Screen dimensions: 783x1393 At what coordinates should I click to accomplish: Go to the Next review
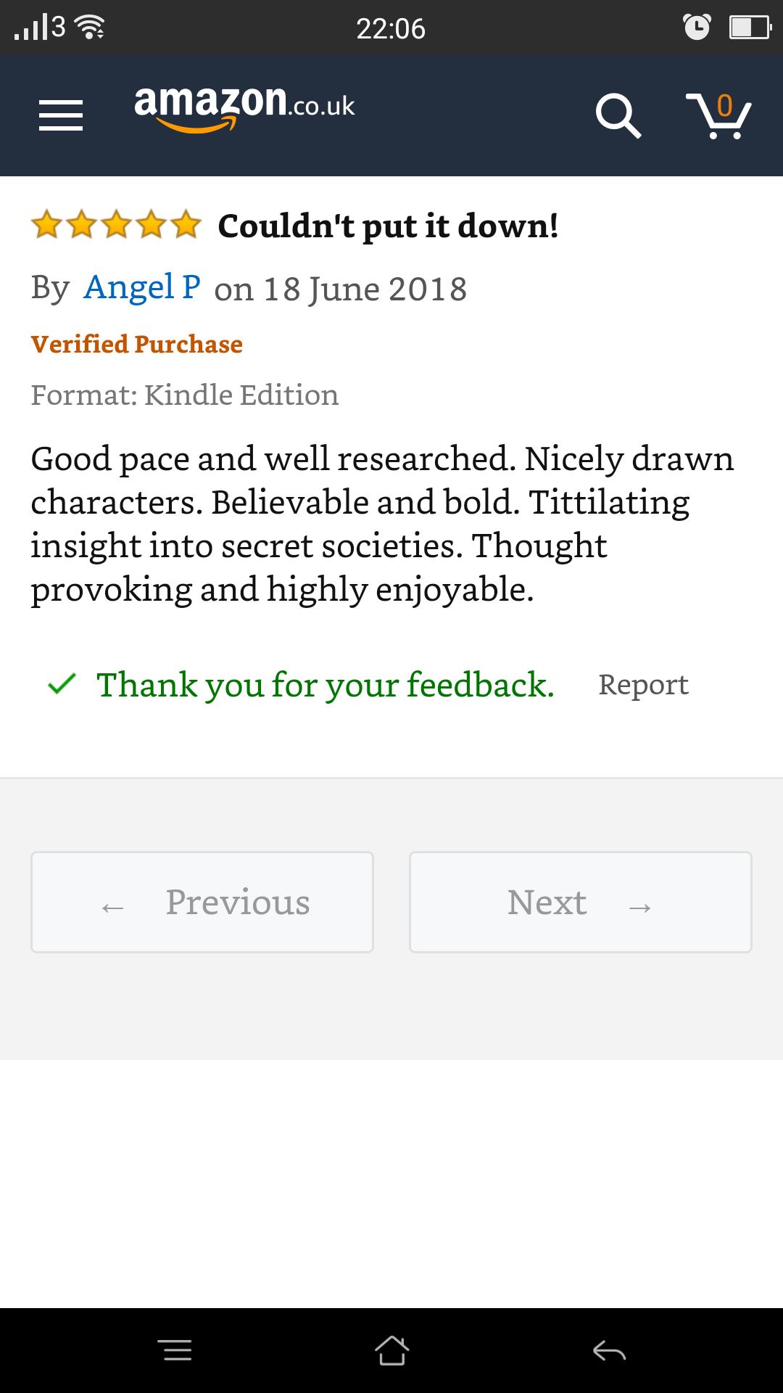(580, 902)
